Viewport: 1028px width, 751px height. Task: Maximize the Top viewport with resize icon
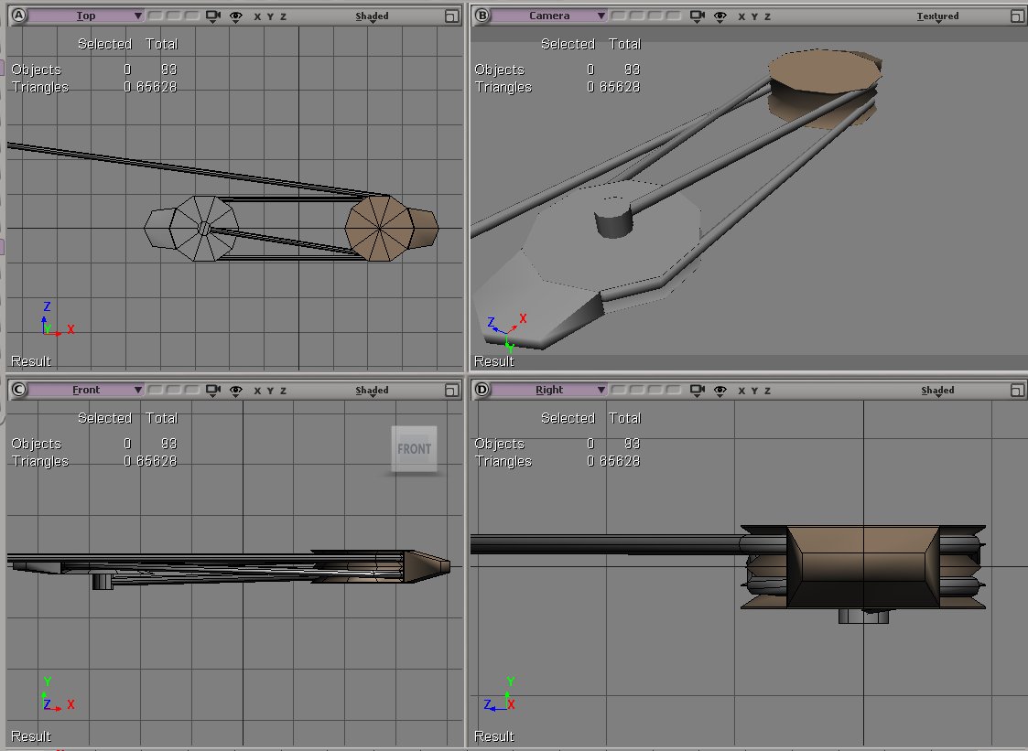(450, 16)
